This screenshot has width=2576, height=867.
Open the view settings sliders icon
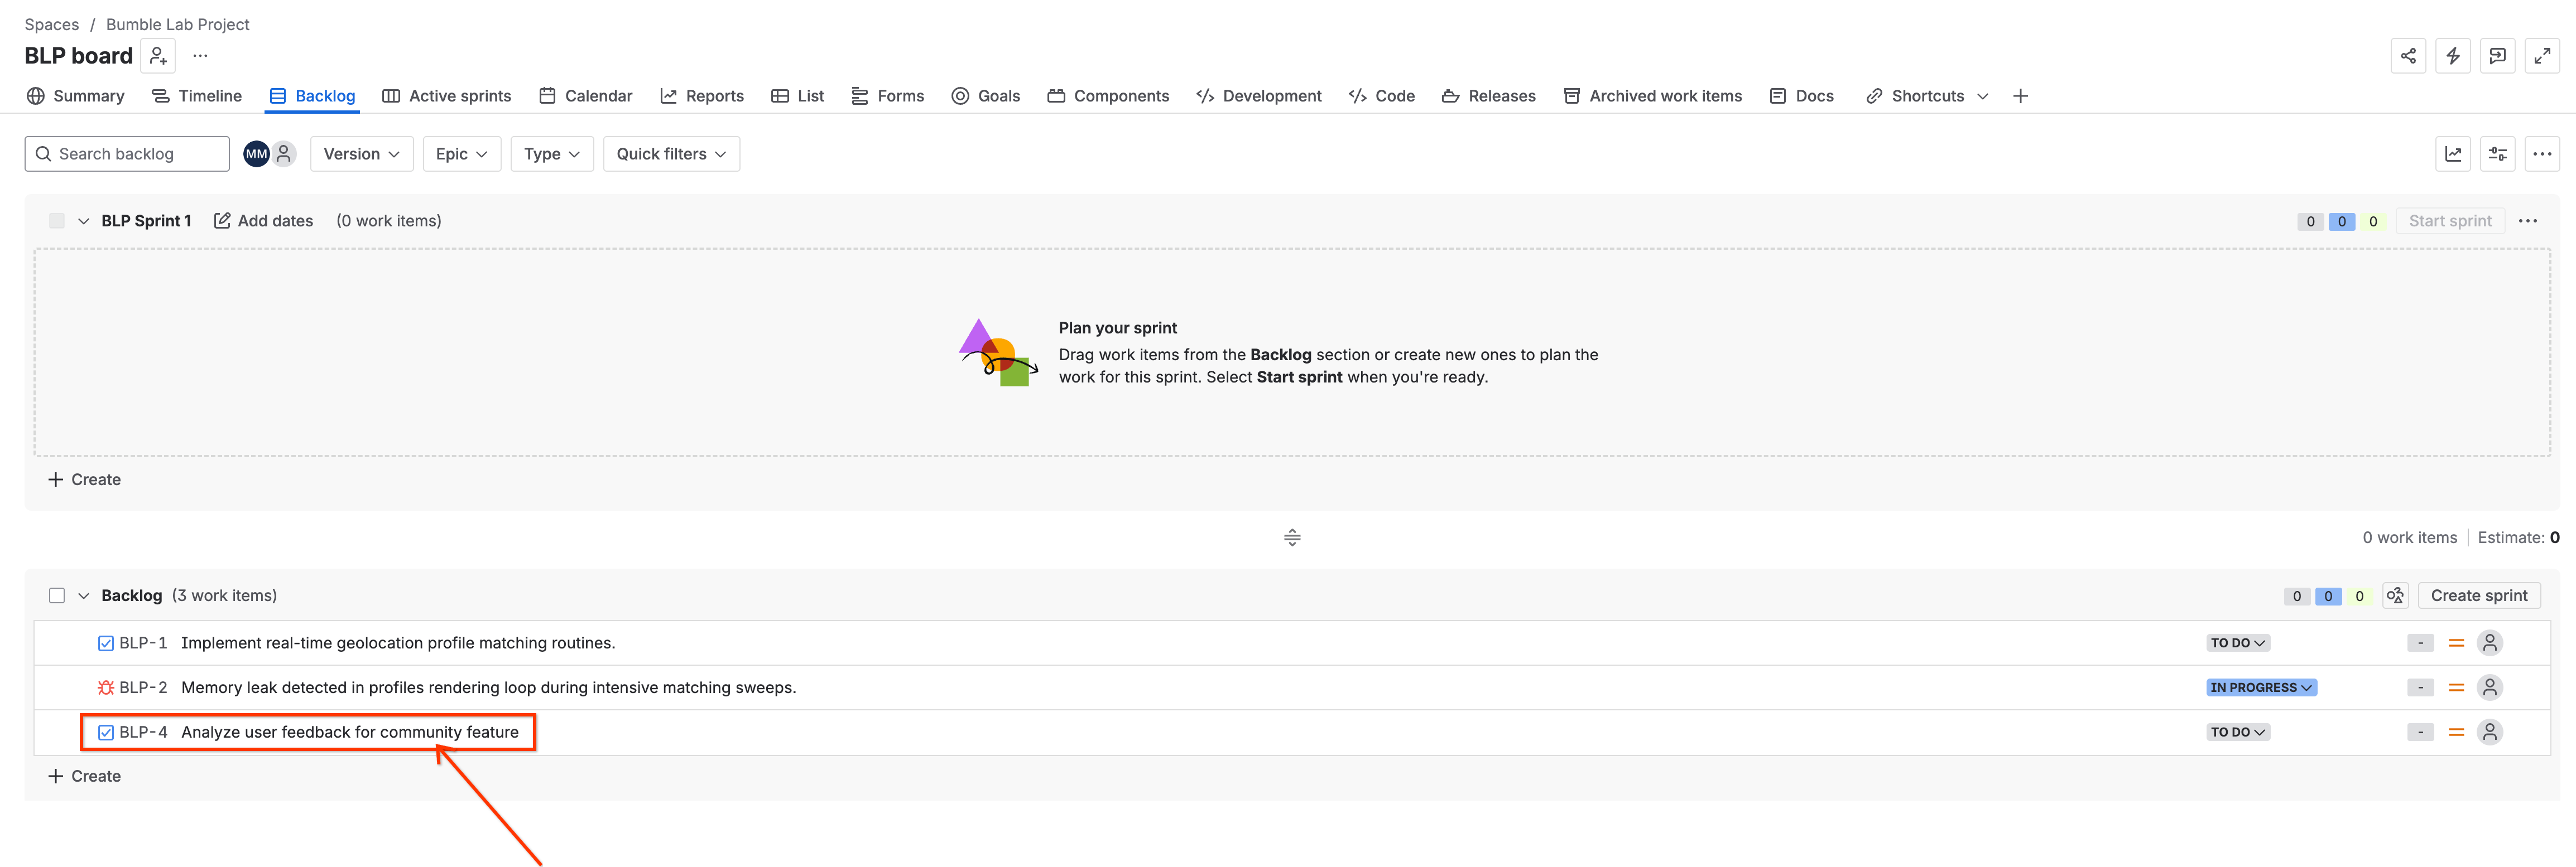2497,154
